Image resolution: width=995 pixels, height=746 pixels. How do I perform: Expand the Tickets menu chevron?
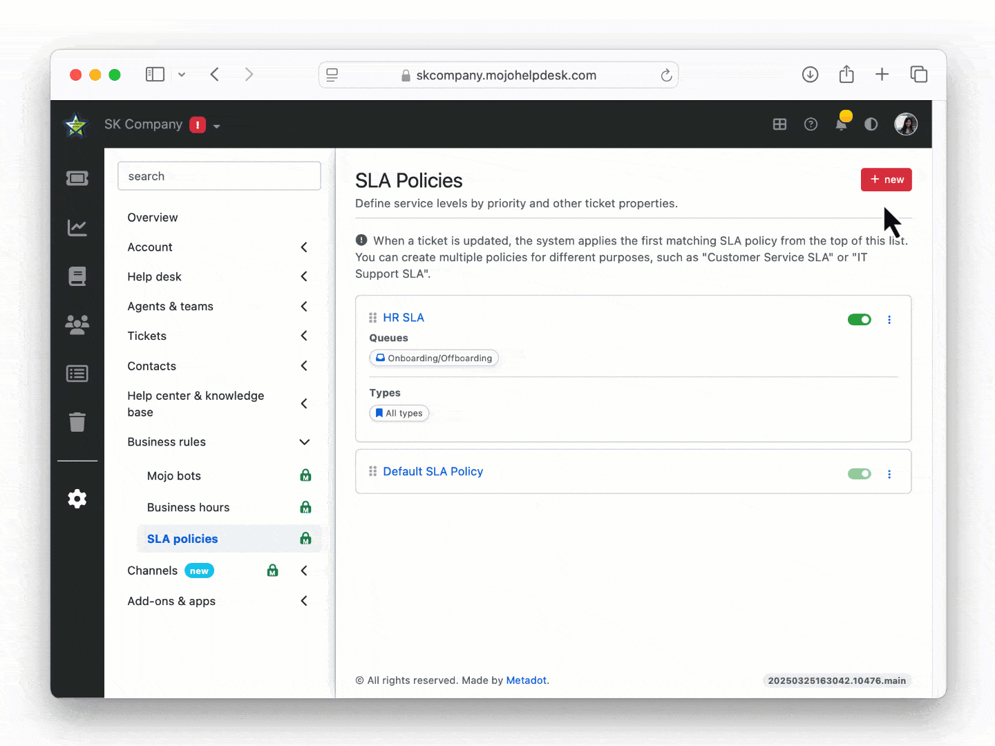click(x=304, y=336)
